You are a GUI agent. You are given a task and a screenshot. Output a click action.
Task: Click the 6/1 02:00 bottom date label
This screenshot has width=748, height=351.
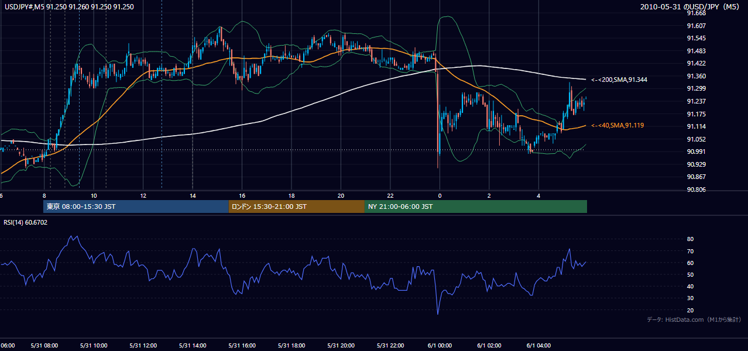pyautogui.click(x=489, y=346)
